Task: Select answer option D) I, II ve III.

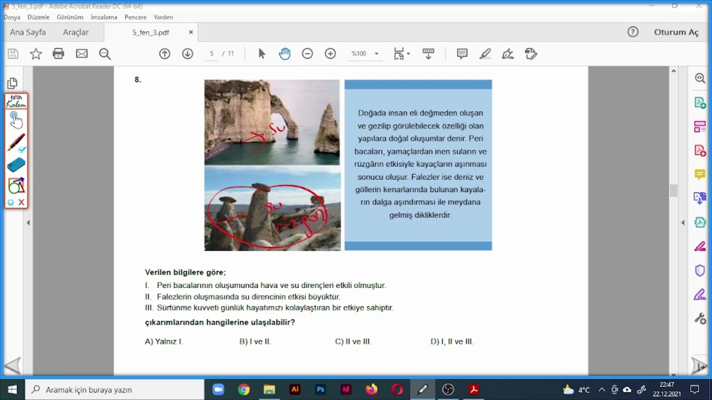Action: click(452, 342)
